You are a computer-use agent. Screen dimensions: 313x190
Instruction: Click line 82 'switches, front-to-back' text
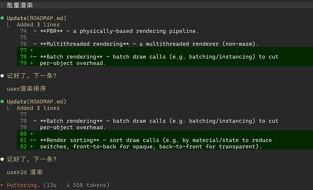point(151,147)
